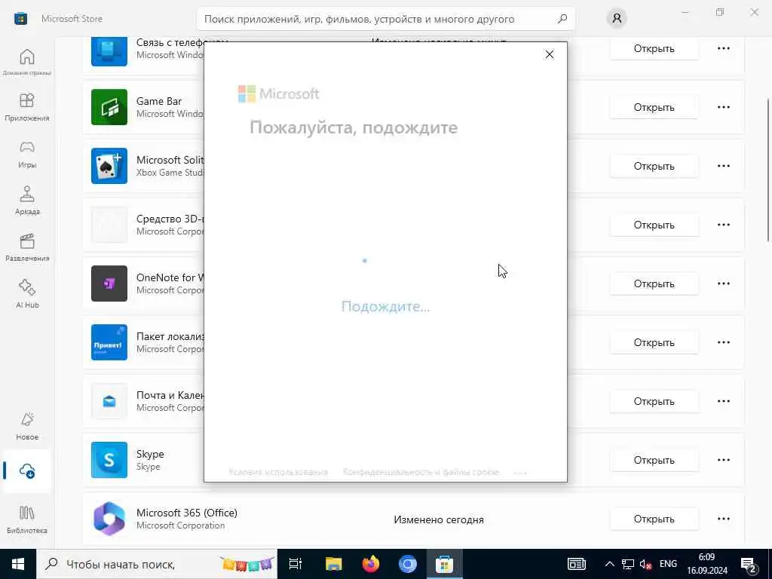This screenshot has width=772, height=579.
Task: Click the Пакет локализации app icon
Action: click(x=109, y=342)
